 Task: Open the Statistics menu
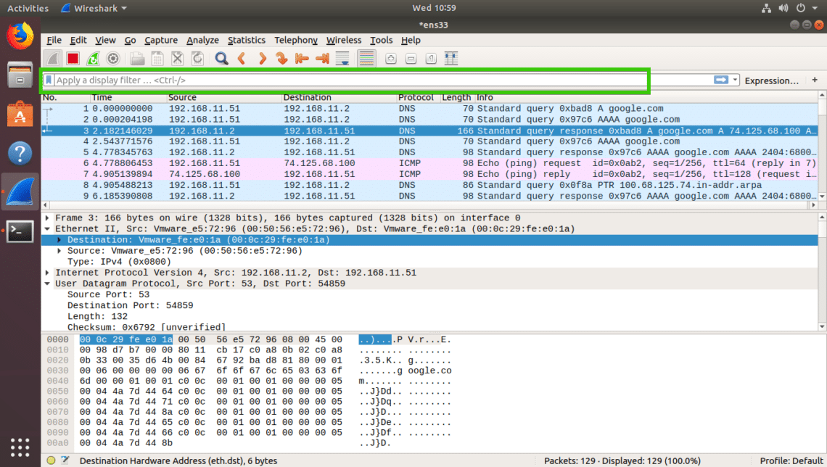pos(246,41)
